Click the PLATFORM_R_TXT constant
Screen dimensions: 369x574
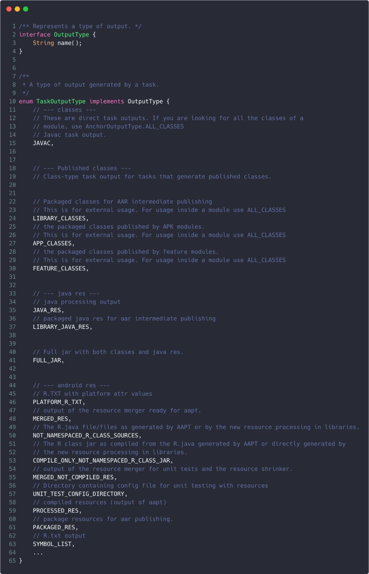click(57, 402)
